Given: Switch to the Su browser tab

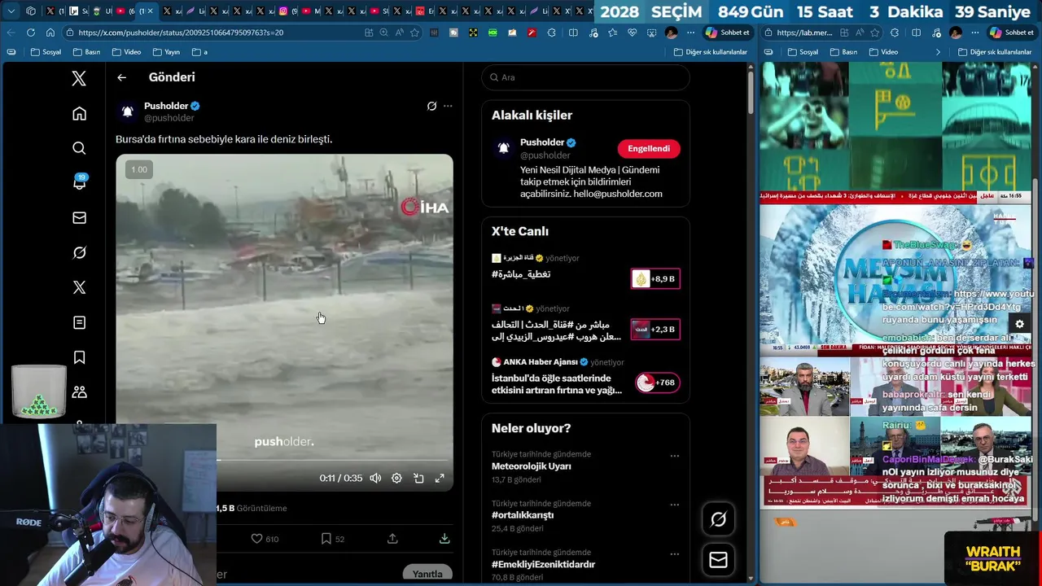Looking at the screenshot, I should pos(78,11).
